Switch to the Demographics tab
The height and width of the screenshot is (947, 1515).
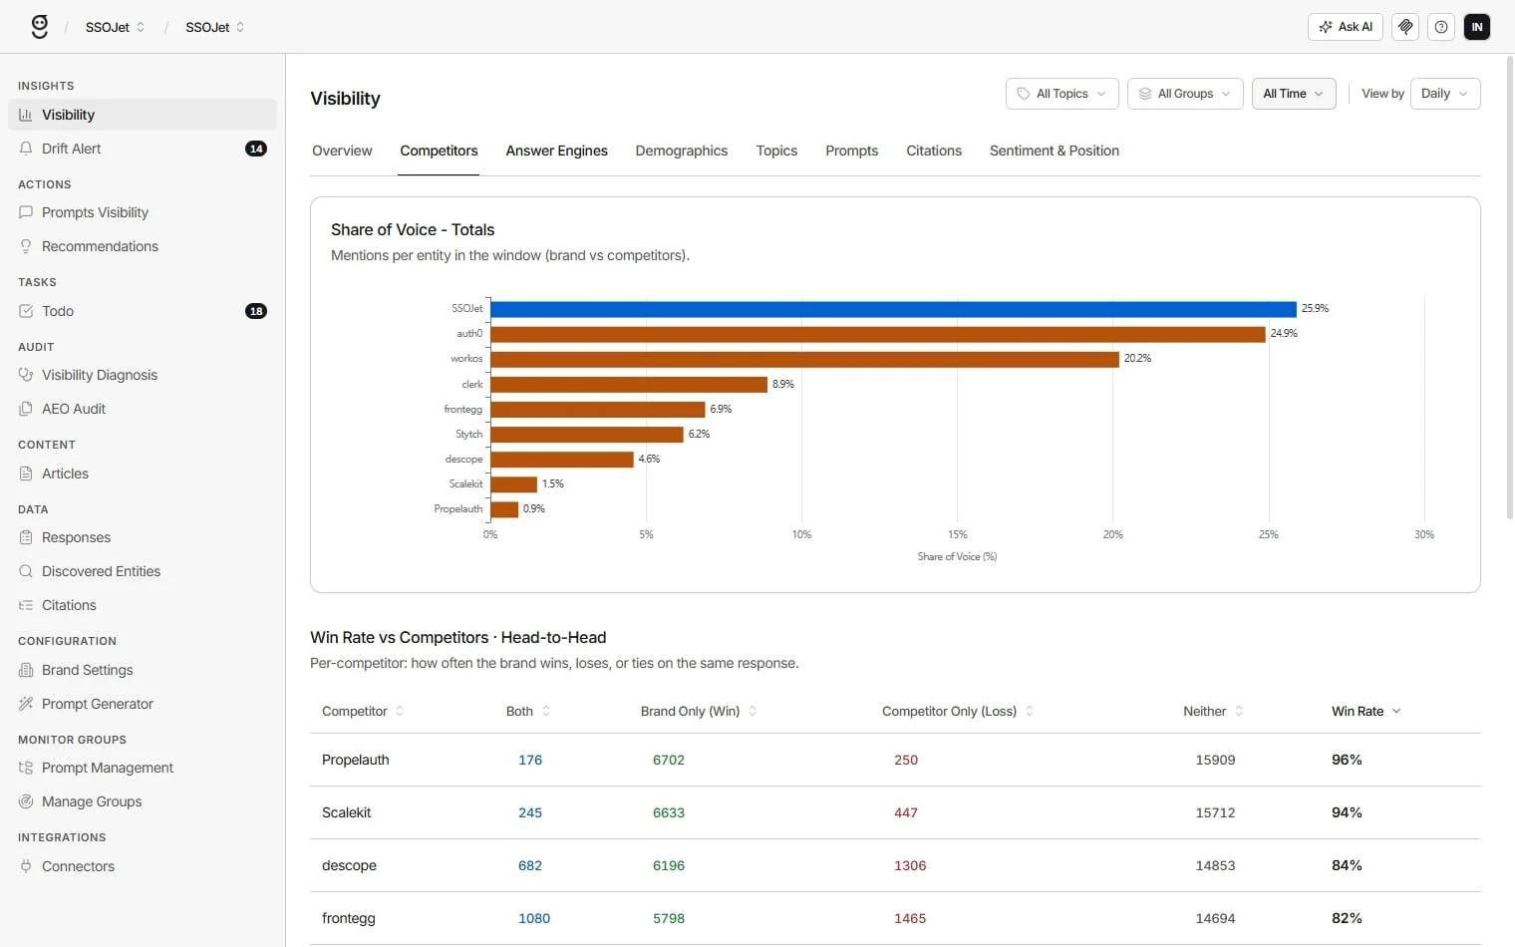point(682,151)
